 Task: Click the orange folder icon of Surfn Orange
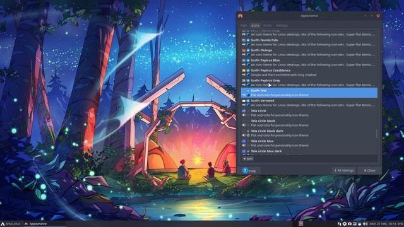tap(244, 50)
